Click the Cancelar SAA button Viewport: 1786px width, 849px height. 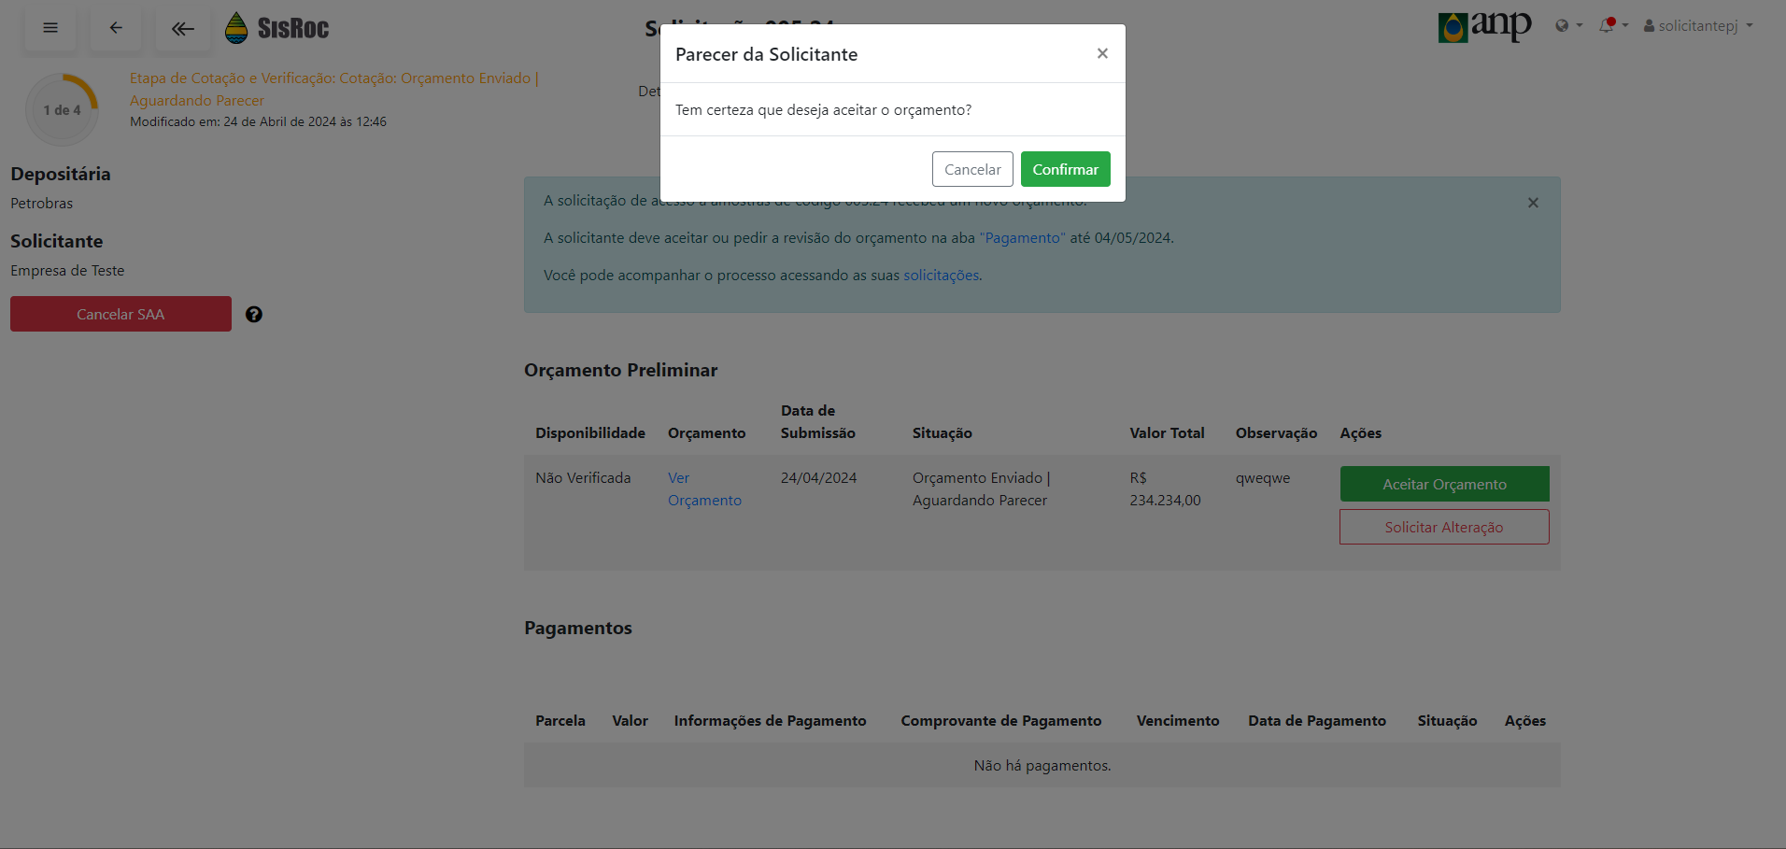[120, 314]
